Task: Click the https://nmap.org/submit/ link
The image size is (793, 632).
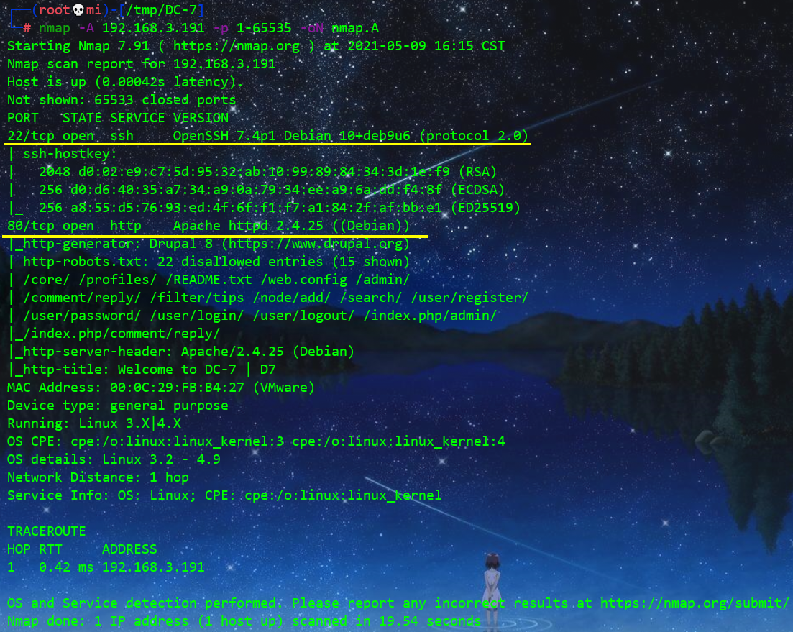Action: pyautogui.click(x=695, y=603)
